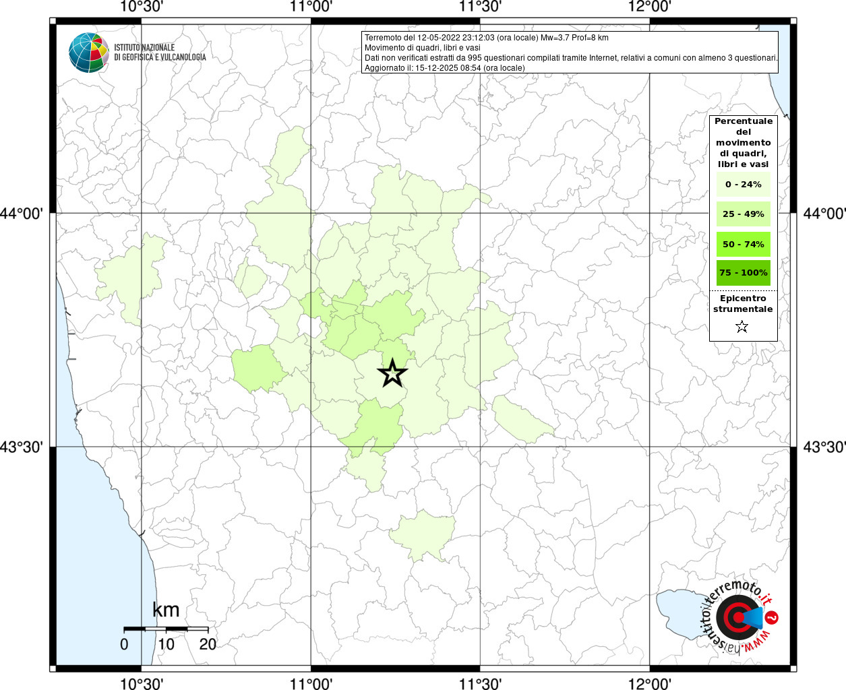The image size is (846, 690).
Task: Click the right 44°00' latitude label
Action: (824, 214)
